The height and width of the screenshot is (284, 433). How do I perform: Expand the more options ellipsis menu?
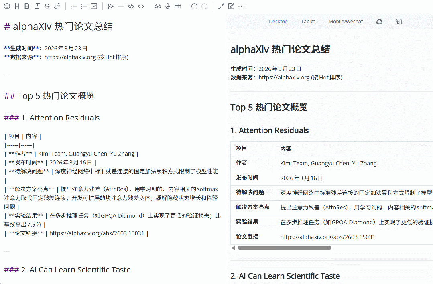pos(241,6)
